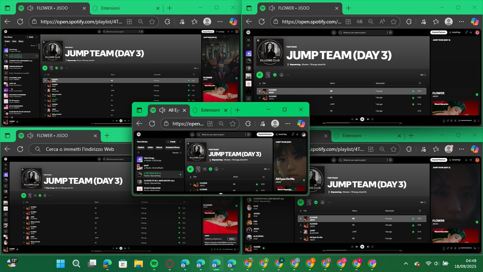Expand Your Library using the arrows in the center window
483x272 pixels.
tap(180, 142)
